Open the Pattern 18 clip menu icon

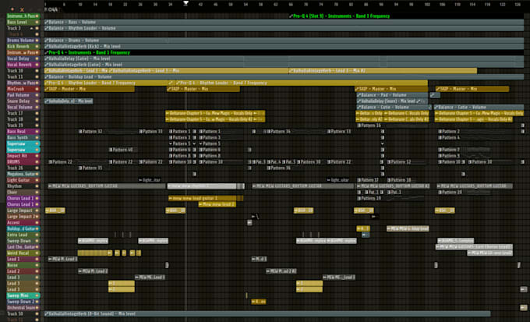[389, 180]
